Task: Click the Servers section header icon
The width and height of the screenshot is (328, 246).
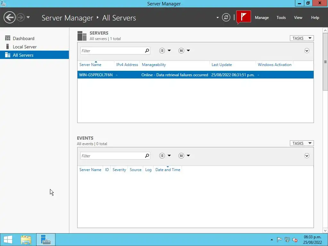Action: click(82, 36)
